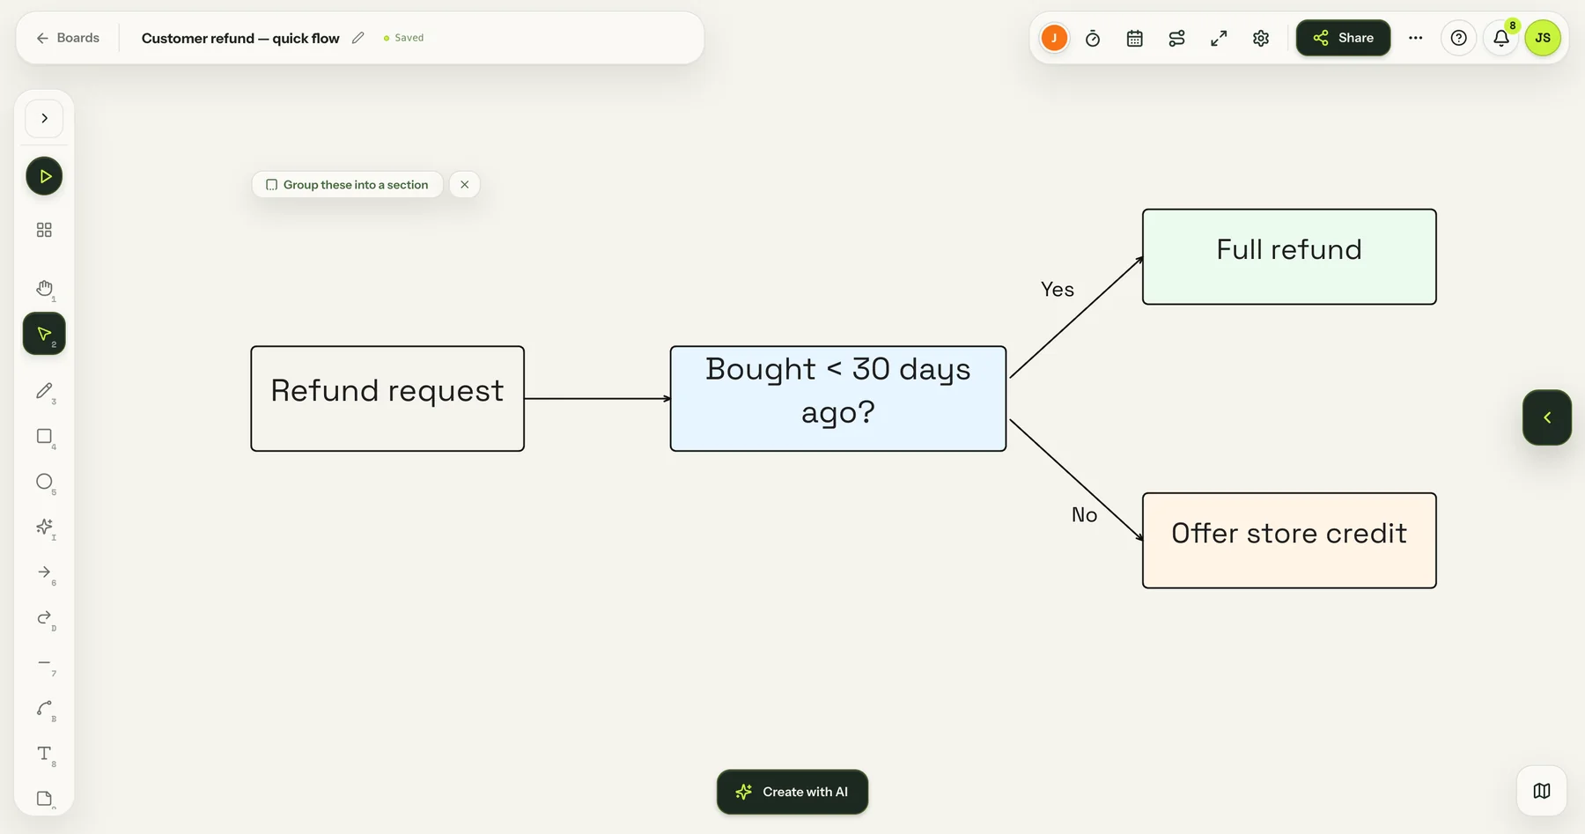This screenshot has height=834, width=1585.
Task: Click Create with AI button
Action: click(792, 792)
